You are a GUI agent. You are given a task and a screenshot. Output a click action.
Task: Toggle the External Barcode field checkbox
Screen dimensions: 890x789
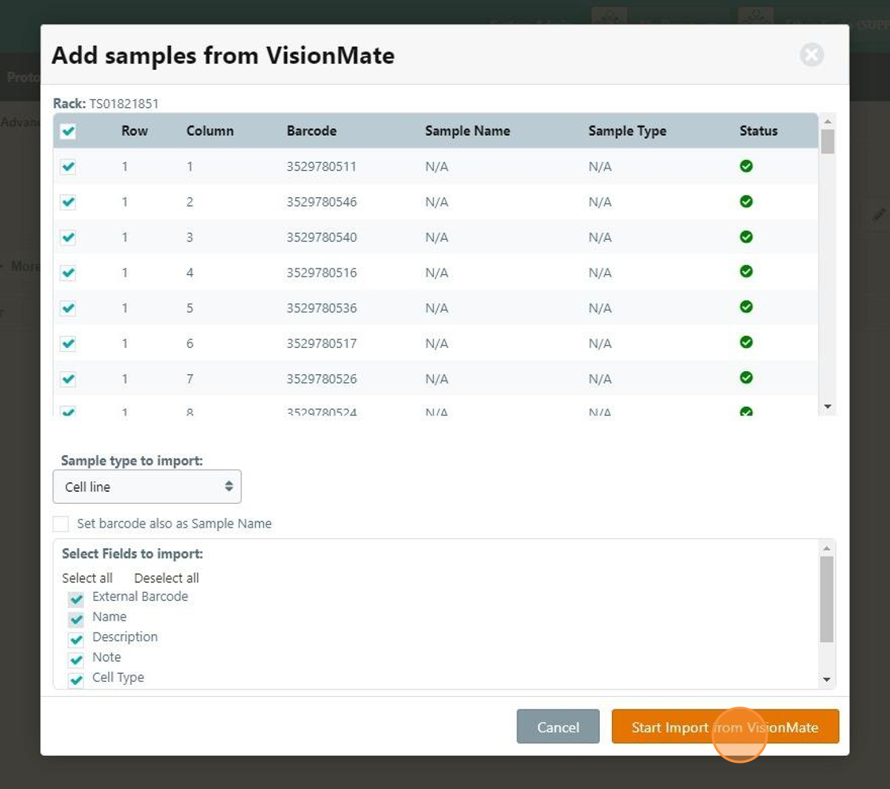(x=76, y=599)
